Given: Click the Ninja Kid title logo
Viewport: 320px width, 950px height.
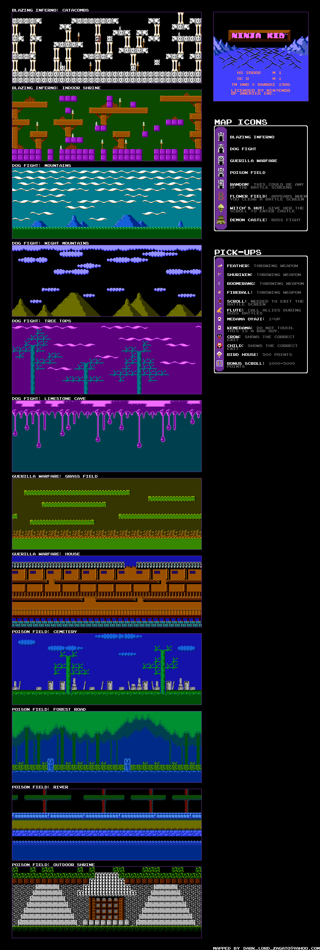Looking at the screenshot, I should click(x=259, y=36).
